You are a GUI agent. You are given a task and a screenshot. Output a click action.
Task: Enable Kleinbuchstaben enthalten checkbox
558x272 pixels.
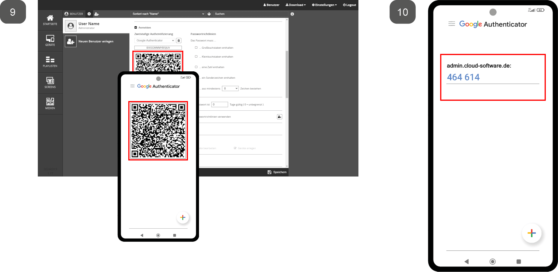coord(196,56)
